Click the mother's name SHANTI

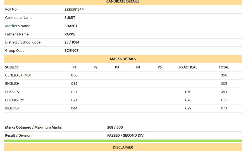[x=71, y=26]
